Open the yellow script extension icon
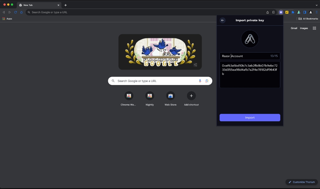This screenshot has height=189, width=320. [x=287, y=12]
